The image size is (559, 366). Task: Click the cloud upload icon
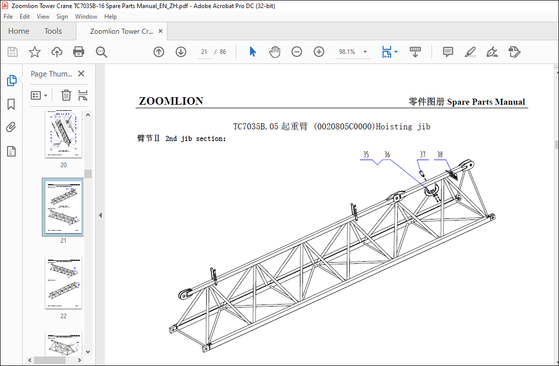click(x=56, y=52)
